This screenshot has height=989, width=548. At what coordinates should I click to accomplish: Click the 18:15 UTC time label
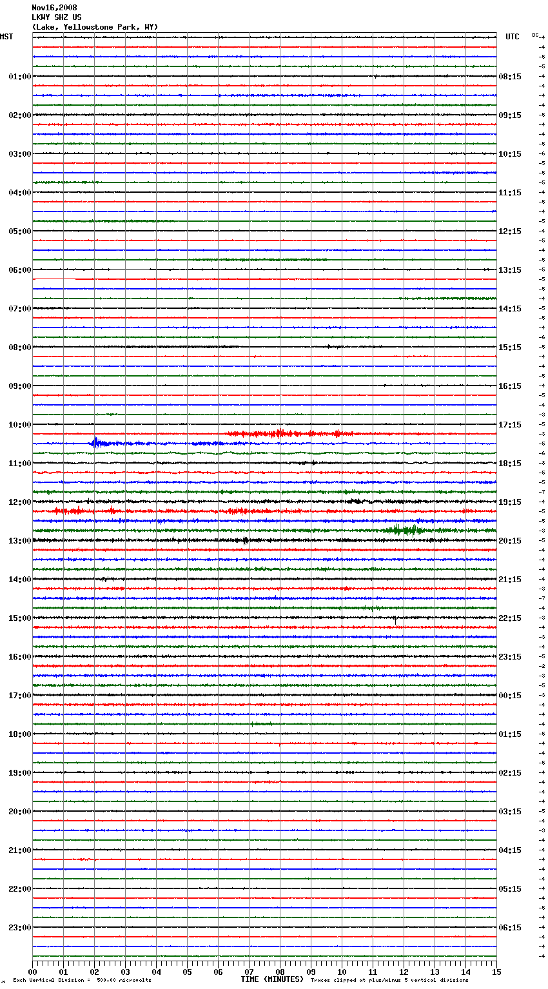coord(510,464)
